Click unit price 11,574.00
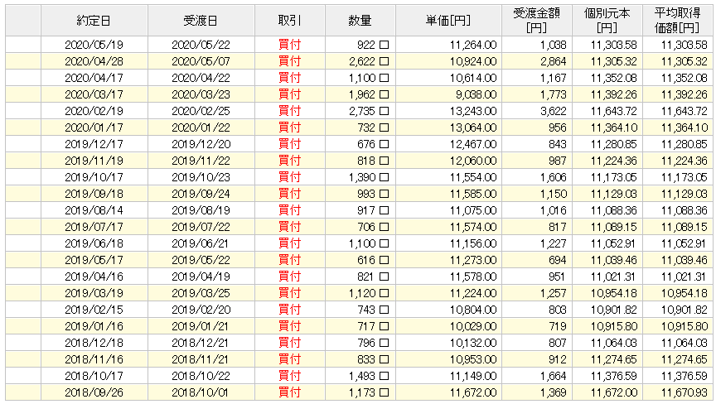Image resolution: width=716 pixels, height=404 pixels. 473,227
